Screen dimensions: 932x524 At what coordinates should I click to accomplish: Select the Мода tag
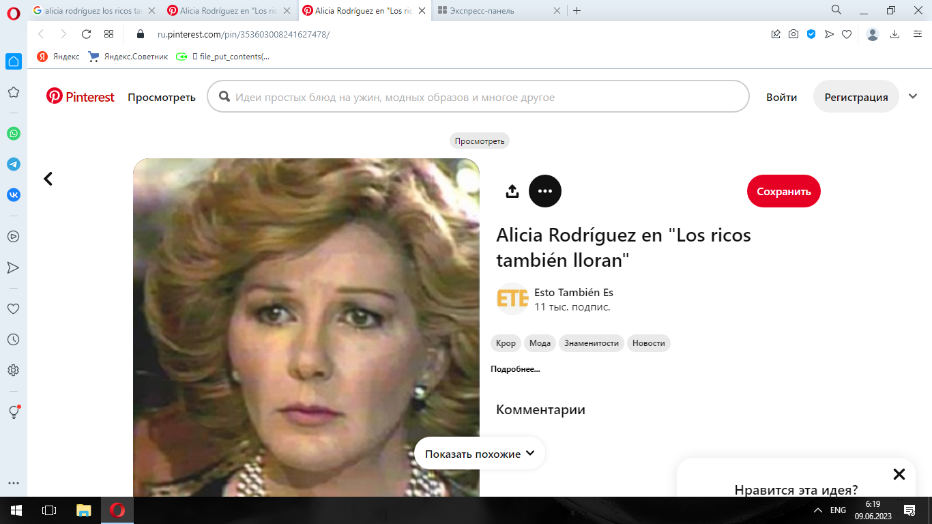(x=540, y=343)
